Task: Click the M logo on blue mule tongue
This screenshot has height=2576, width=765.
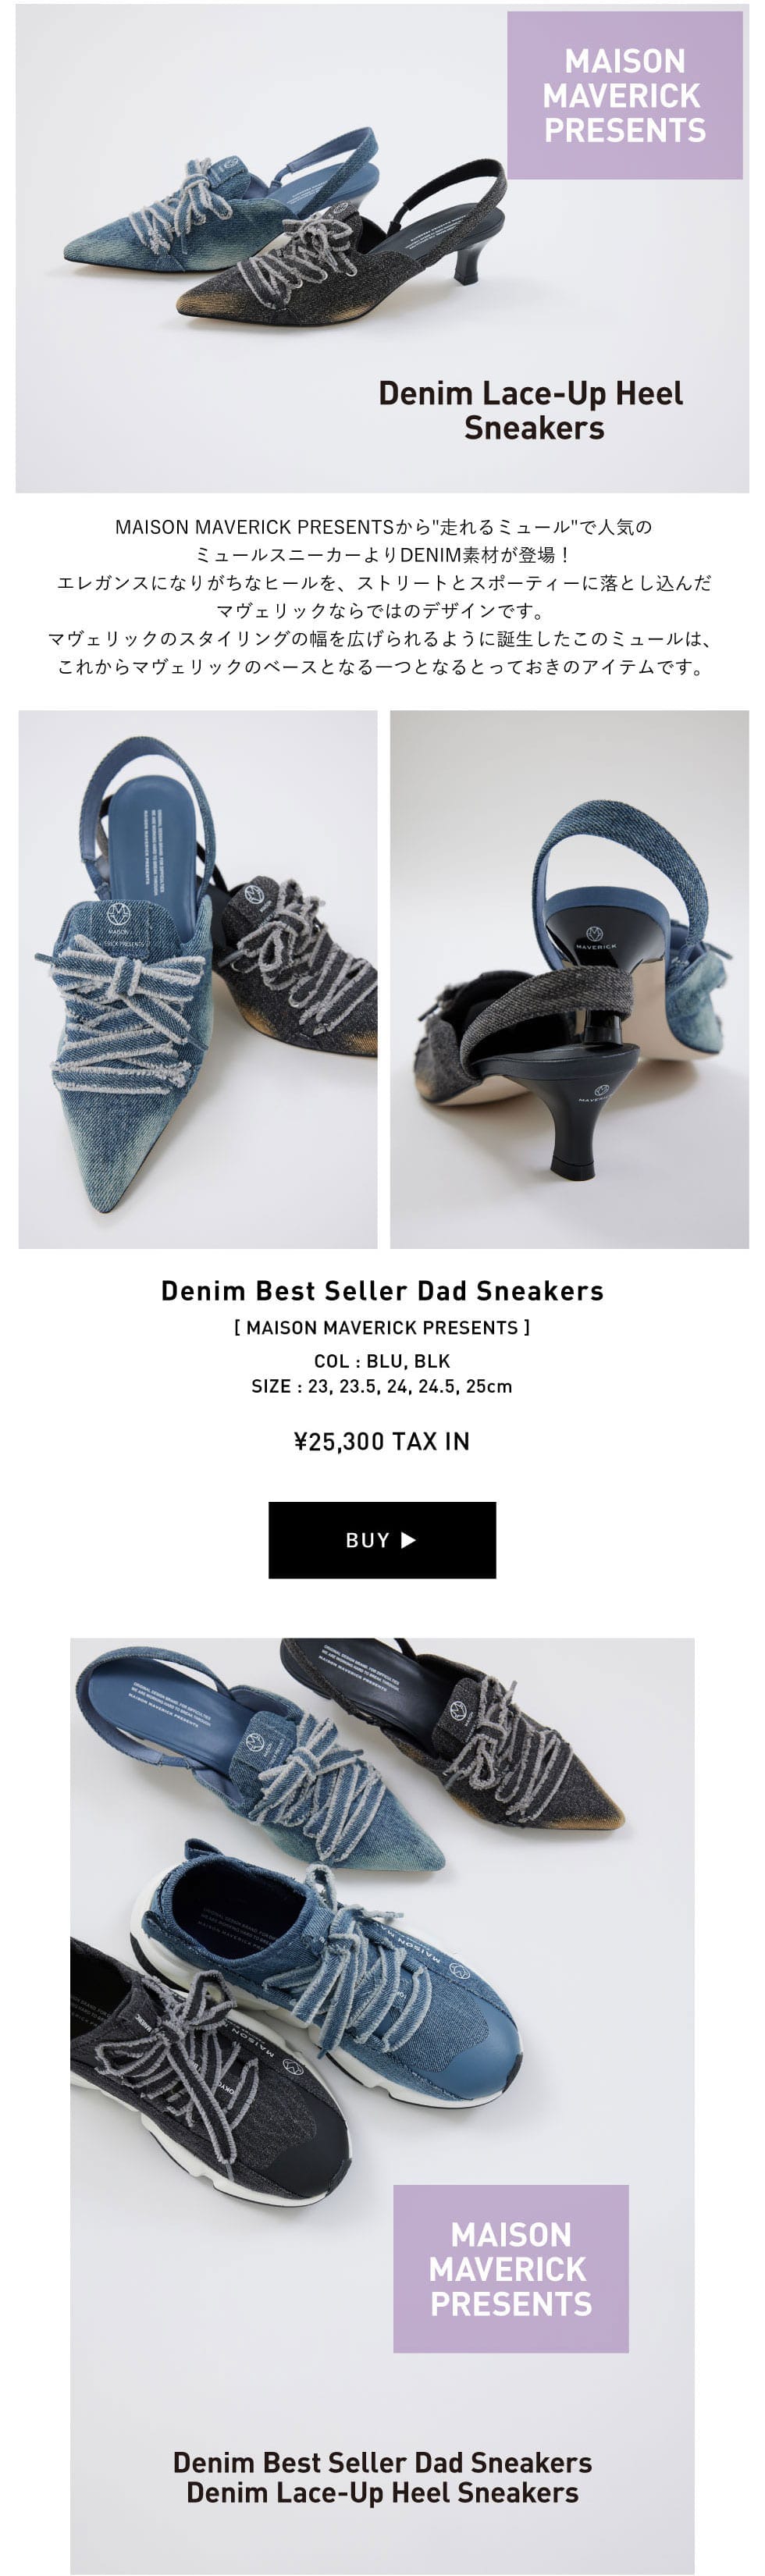Action: click(119, 914)
